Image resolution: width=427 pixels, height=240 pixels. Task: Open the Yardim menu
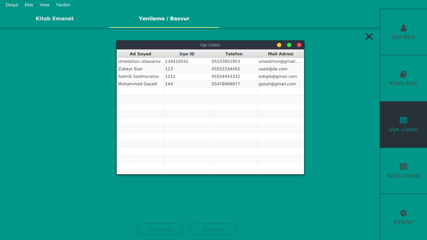pos(63,5)
